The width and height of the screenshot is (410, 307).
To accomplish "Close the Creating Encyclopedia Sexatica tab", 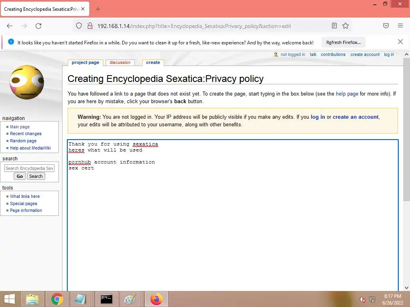I will [x=83, y=9].
